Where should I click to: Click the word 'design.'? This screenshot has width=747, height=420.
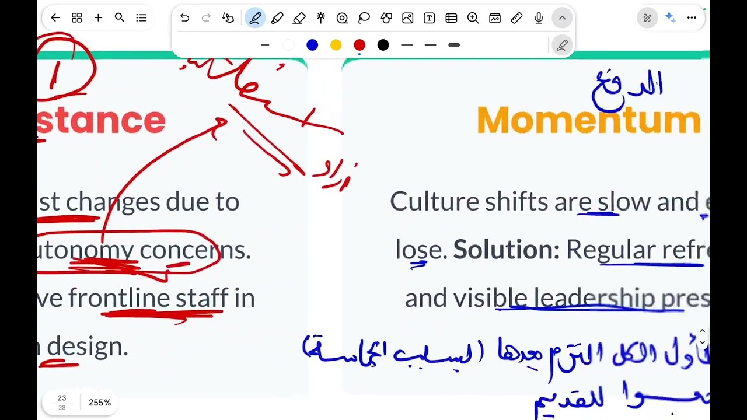(x=87, y=346)
